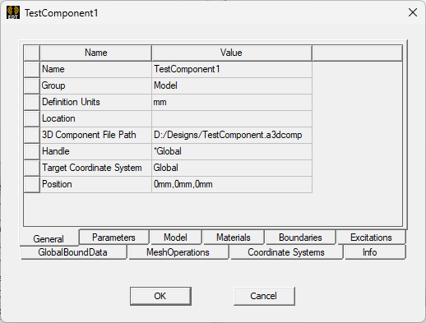The width and height of the screenshot is (426, 323).
Task: Select row header beside 3D Component File Path
Action: pos(32,135)
